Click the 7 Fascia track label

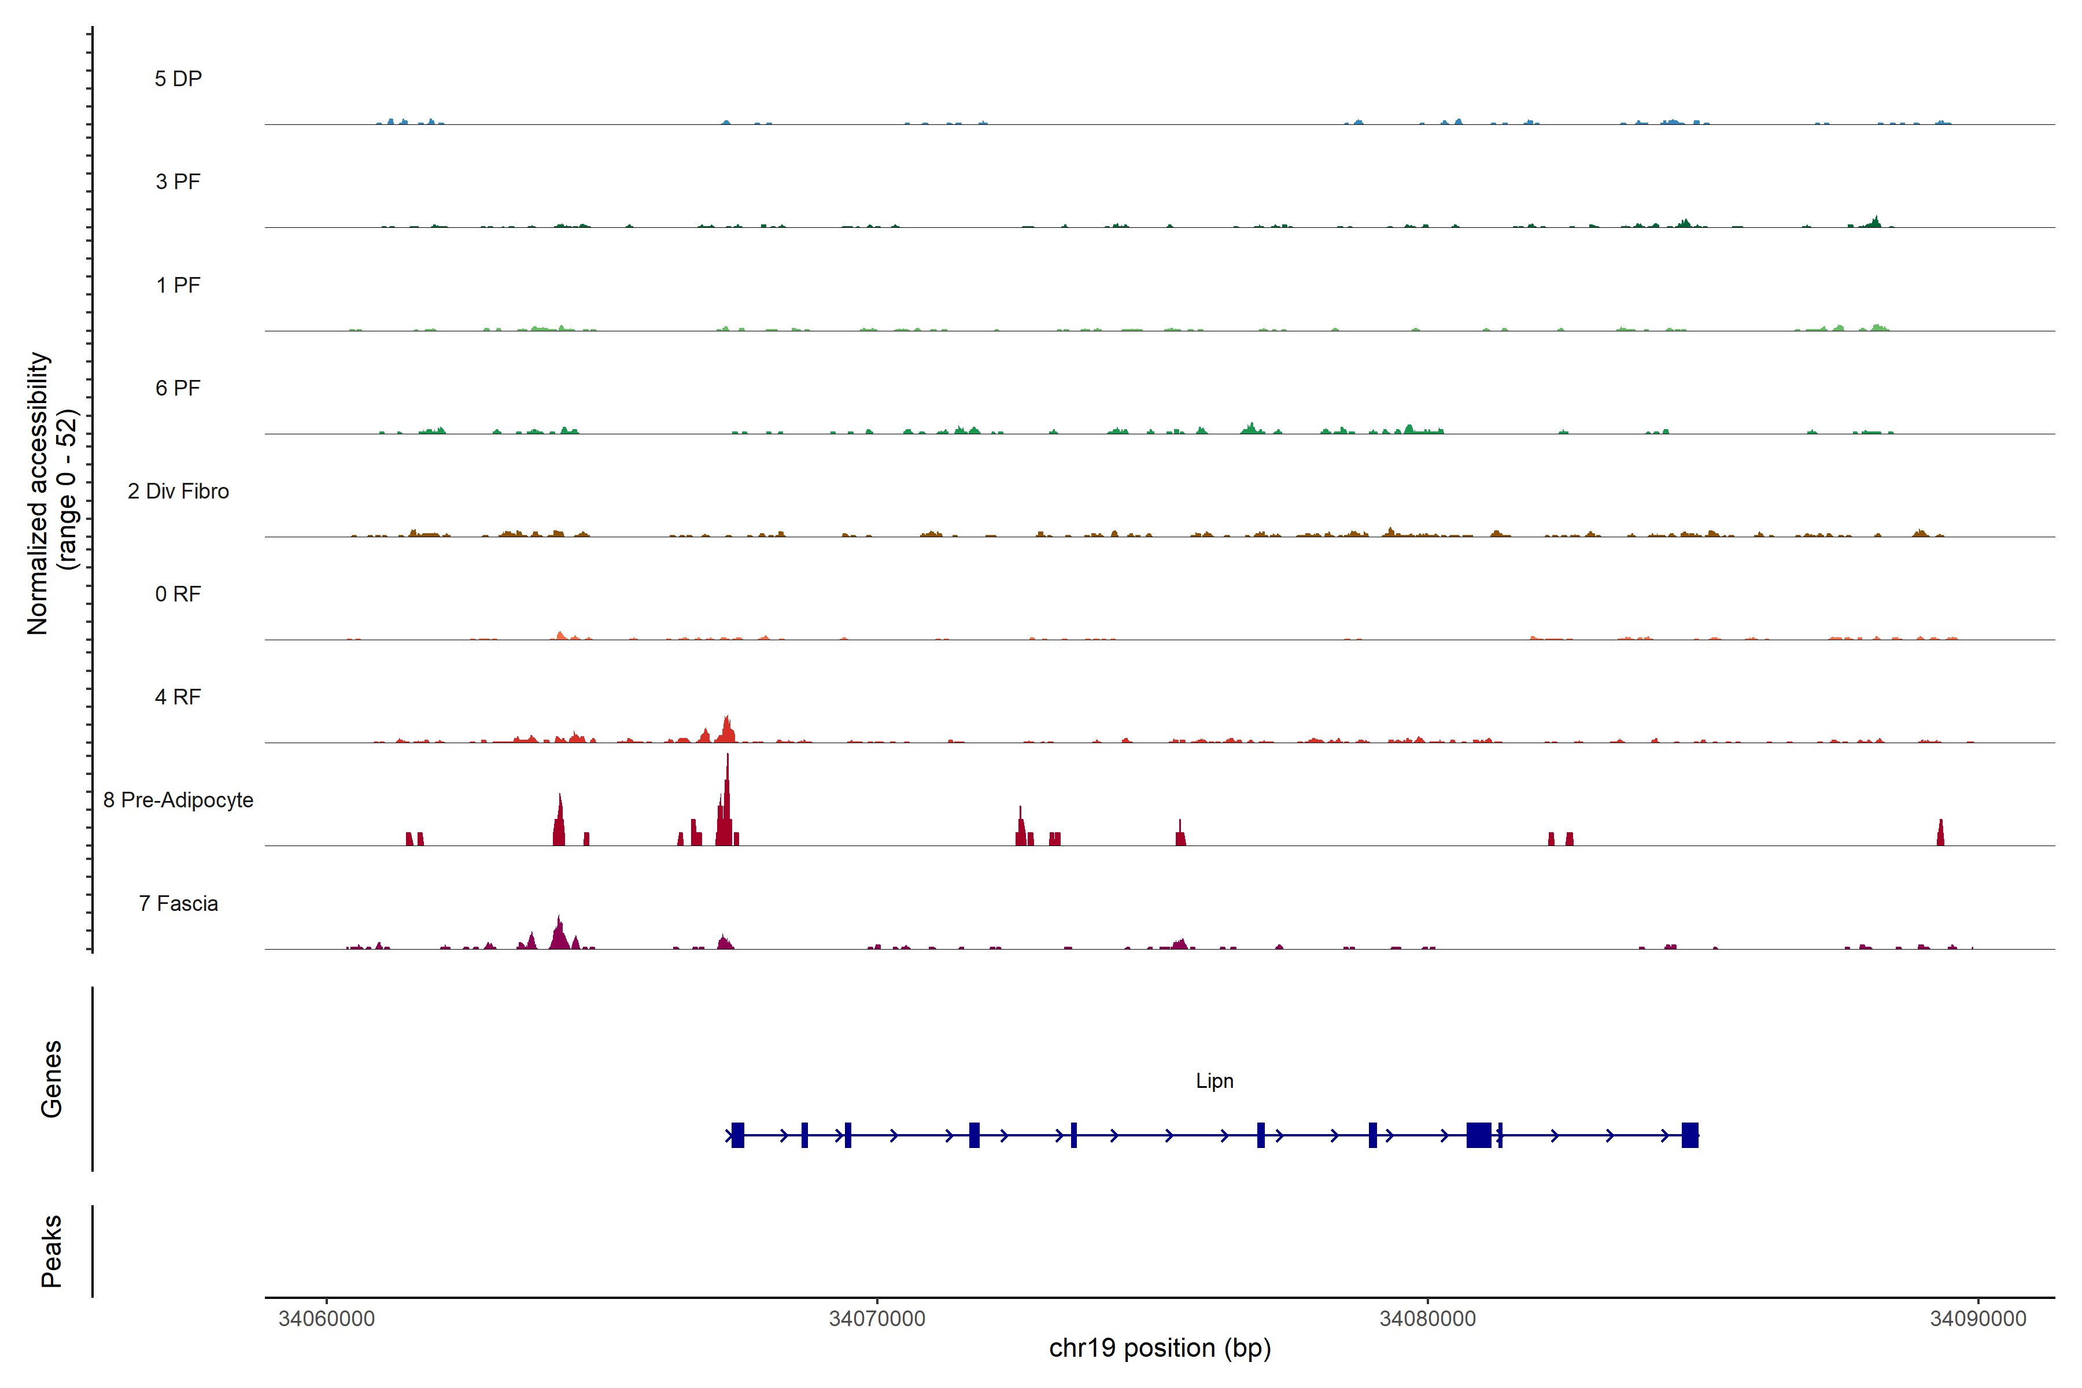pyautogui.click(x=178, y=903)
